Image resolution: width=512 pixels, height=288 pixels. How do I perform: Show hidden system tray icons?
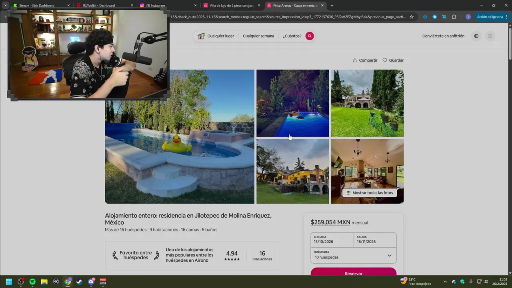445,282
